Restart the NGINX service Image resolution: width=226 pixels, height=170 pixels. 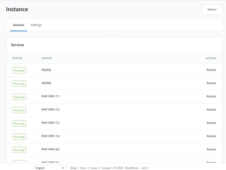[211, 83]
